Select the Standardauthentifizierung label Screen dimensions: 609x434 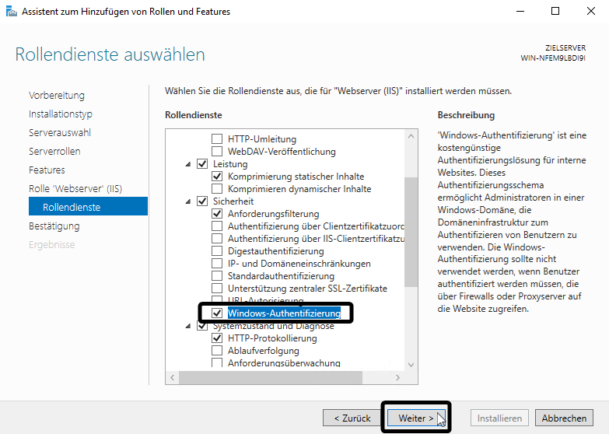281,276
